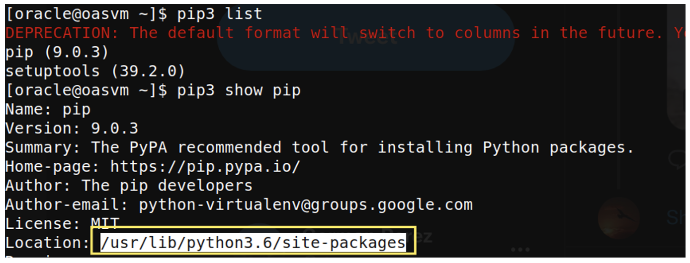Screen dimensions: 690x263
Task: Click the 'pip (9.0.3)' output line
Action: point(57,52)
